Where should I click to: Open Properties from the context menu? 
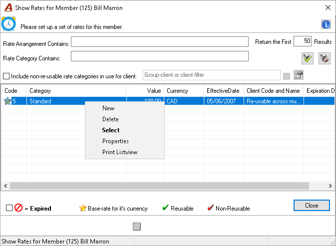coord(125,141)
